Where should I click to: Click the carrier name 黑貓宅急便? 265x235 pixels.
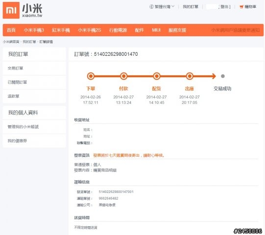tap(107, 205)
